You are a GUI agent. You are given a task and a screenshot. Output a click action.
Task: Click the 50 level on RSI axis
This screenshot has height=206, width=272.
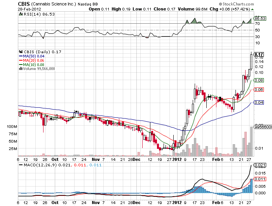point(257,30)
